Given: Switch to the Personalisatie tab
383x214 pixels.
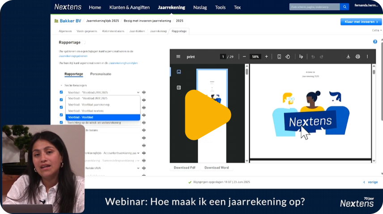Looking at the screenshot, I should [101, 74].
